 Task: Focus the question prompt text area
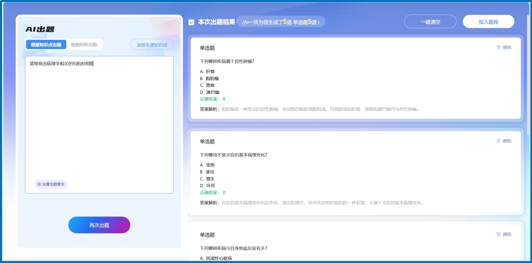coord(99,121)
